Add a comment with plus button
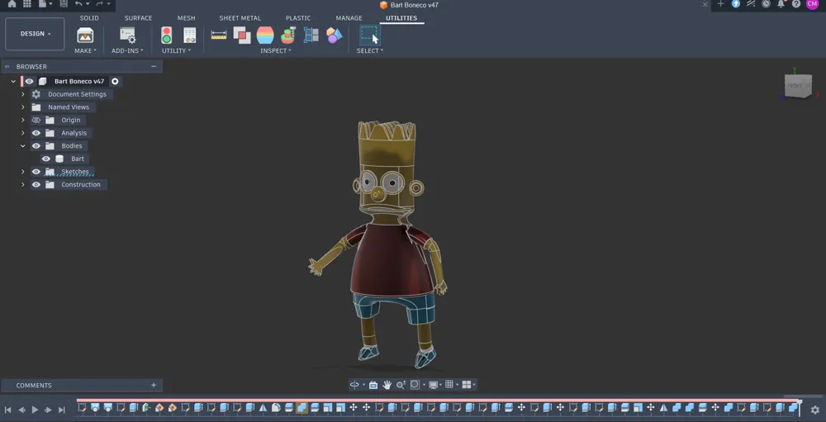This screenshot has height=422, width=826. point(154,385)
